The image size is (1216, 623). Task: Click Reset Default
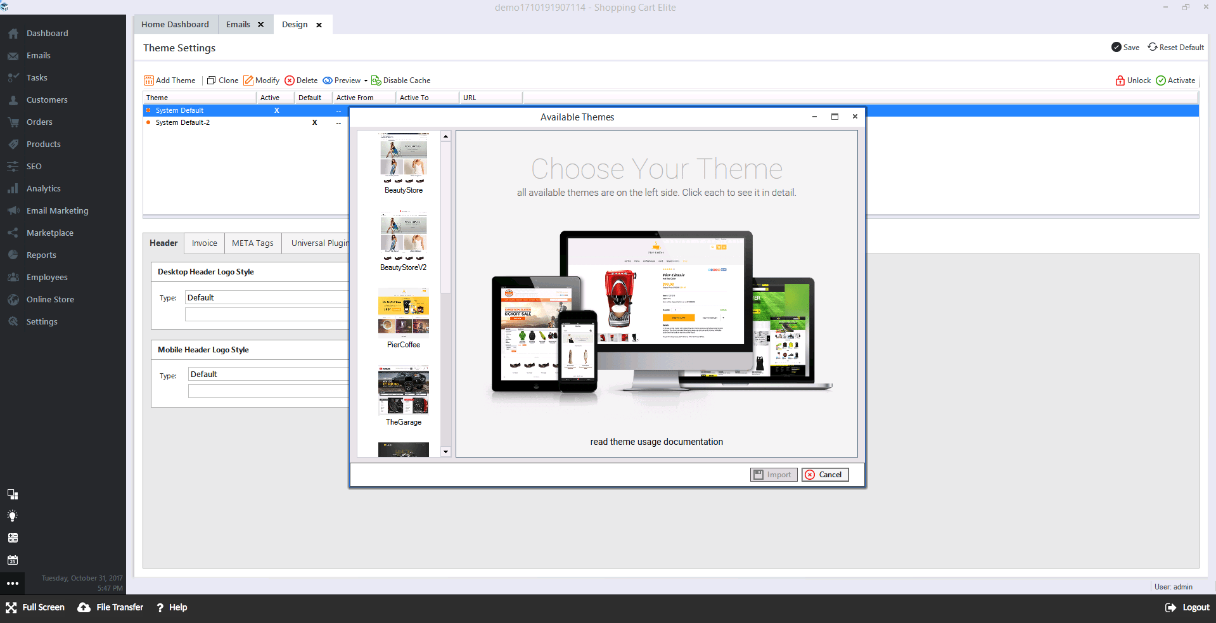click(x=1176, y=48)
